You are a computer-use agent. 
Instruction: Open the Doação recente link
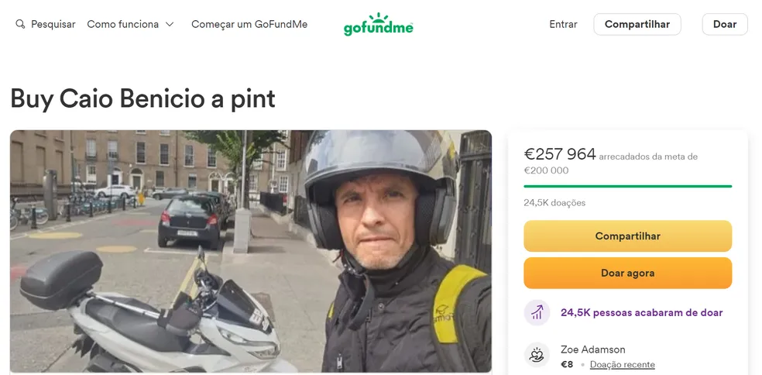pos(622,365)
